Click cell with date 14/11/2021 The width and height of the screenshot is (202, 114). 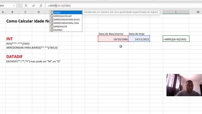pyautogui.click(x=139, y=39)
